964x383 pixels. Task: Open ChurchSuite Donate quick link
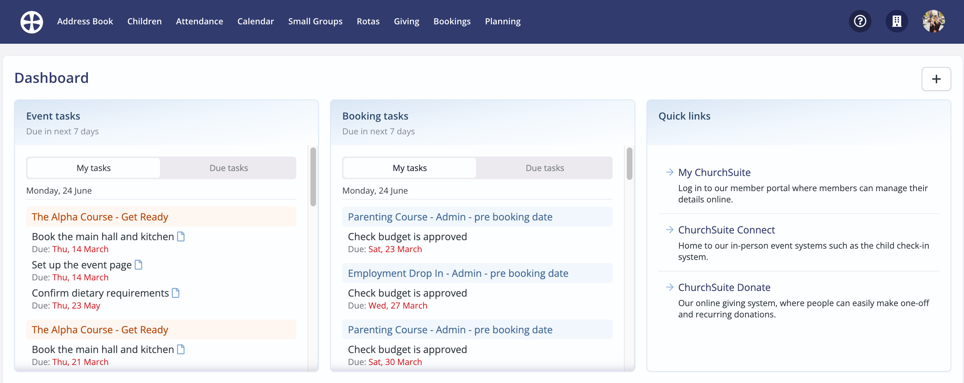pyautogui.click(x=724, y=287)
